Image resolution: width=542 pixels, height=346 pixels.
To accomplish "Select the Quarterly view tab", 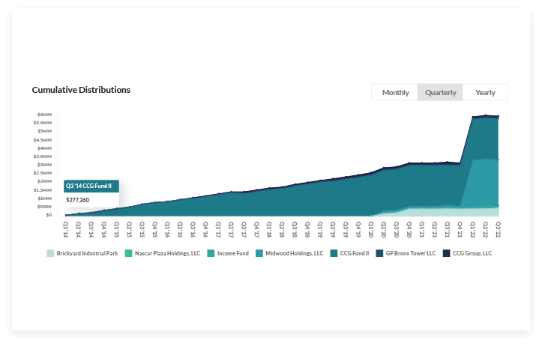I will point(440,93).
